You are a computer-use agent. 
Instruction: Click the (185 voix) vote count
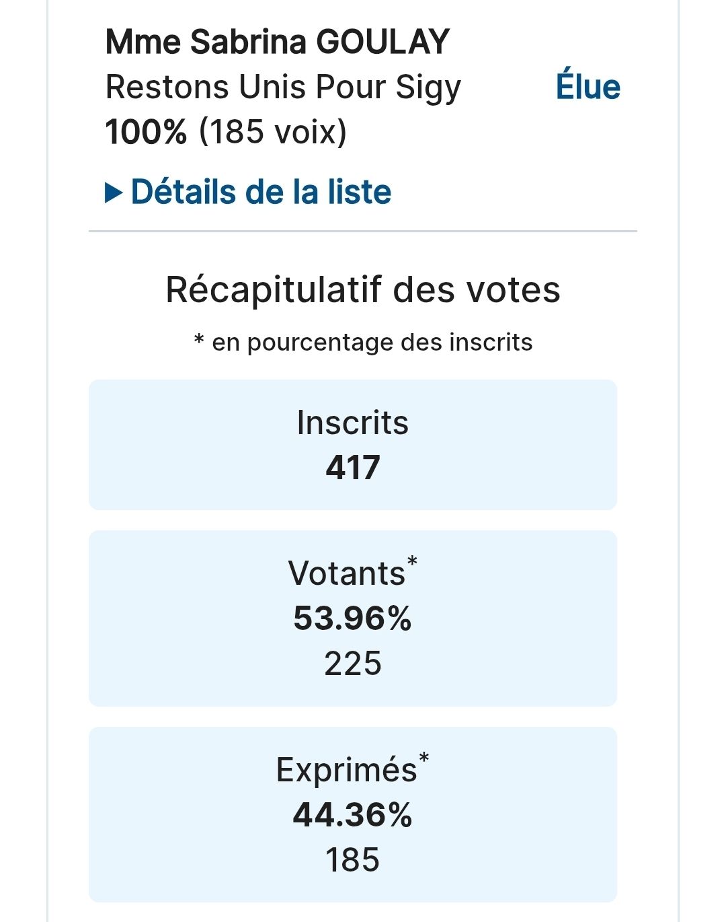273,131
